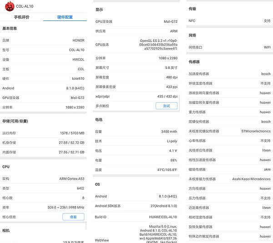
Task: Click the WebView row label
Action: (102, 240)
